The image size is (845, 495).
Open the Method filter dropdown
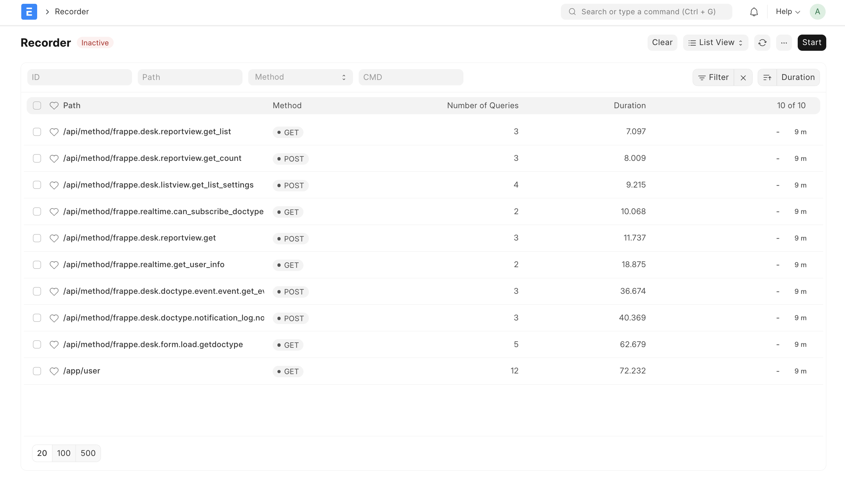coord(300,77)
